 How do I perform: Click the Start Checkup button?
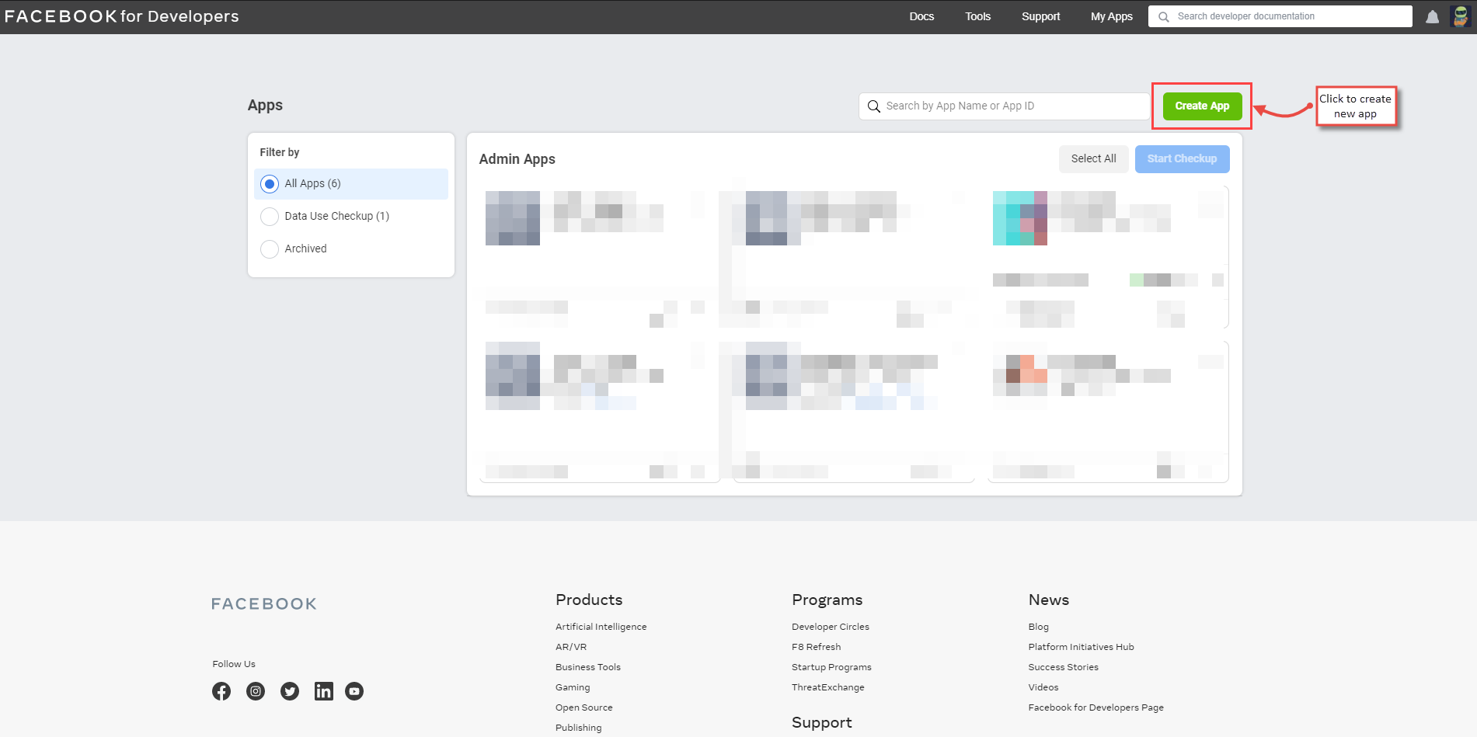(1182, 159)
